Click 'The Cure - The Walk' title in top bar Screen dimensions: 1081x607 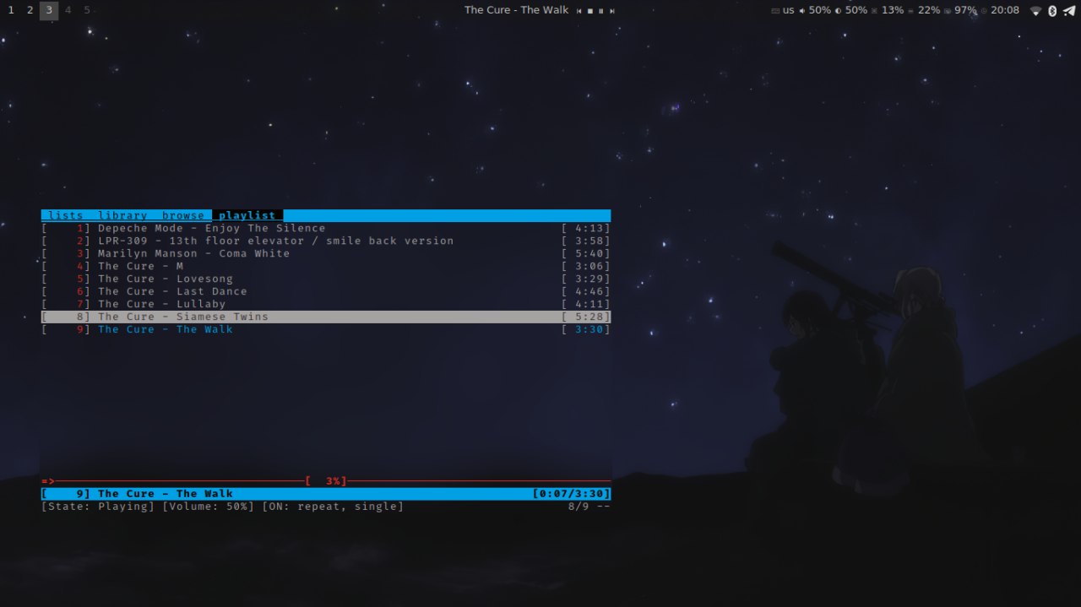tap(517, 10)
